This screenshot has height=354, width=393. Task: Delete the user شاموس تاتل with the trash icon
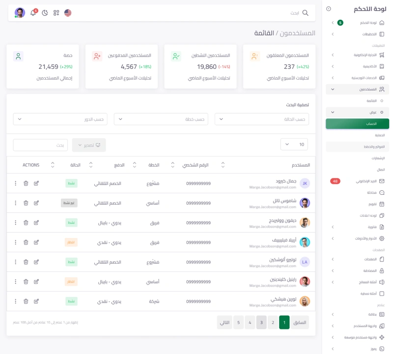[x=26, y=203]
